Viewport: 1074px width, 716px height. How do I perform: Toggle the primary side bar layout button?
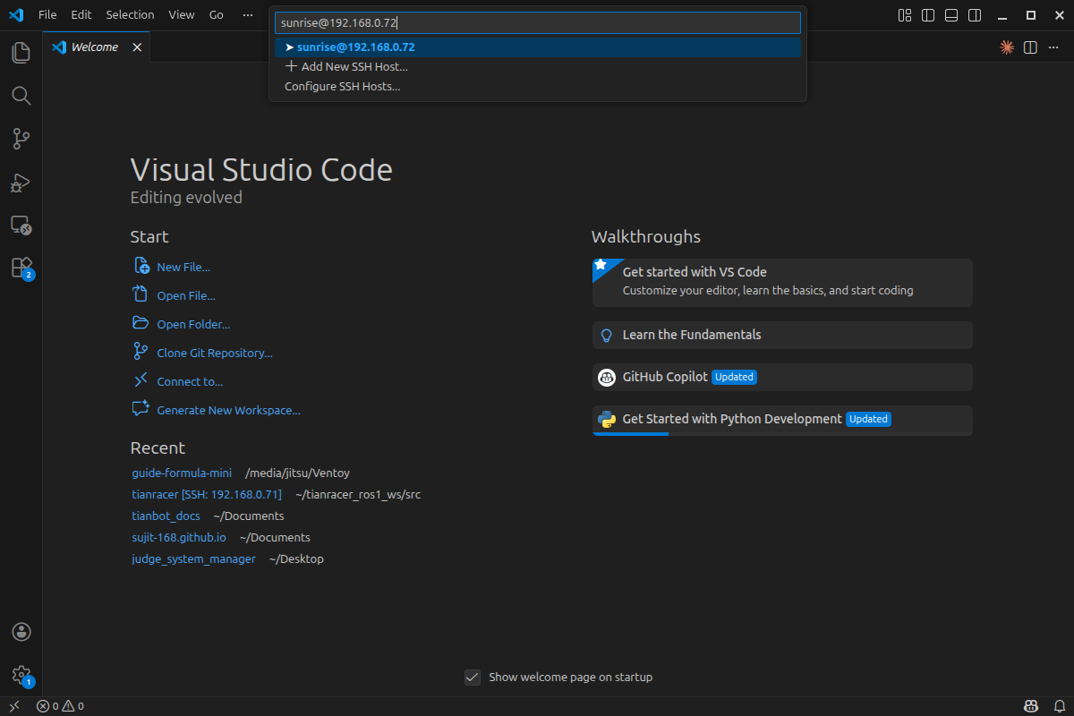928,15
